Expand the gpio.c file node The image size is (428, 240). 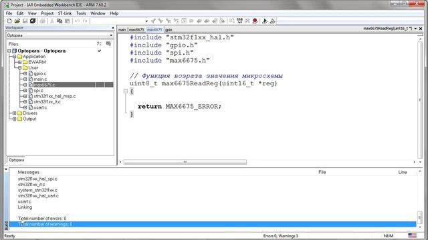(25, 73)
